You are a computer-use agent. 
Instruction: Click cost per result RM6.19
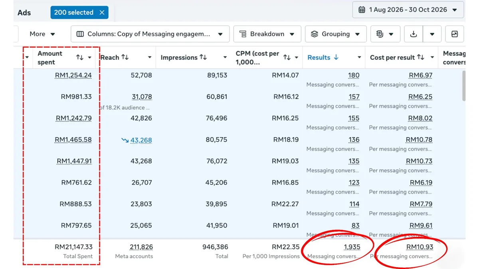click(x=421, y=183)
